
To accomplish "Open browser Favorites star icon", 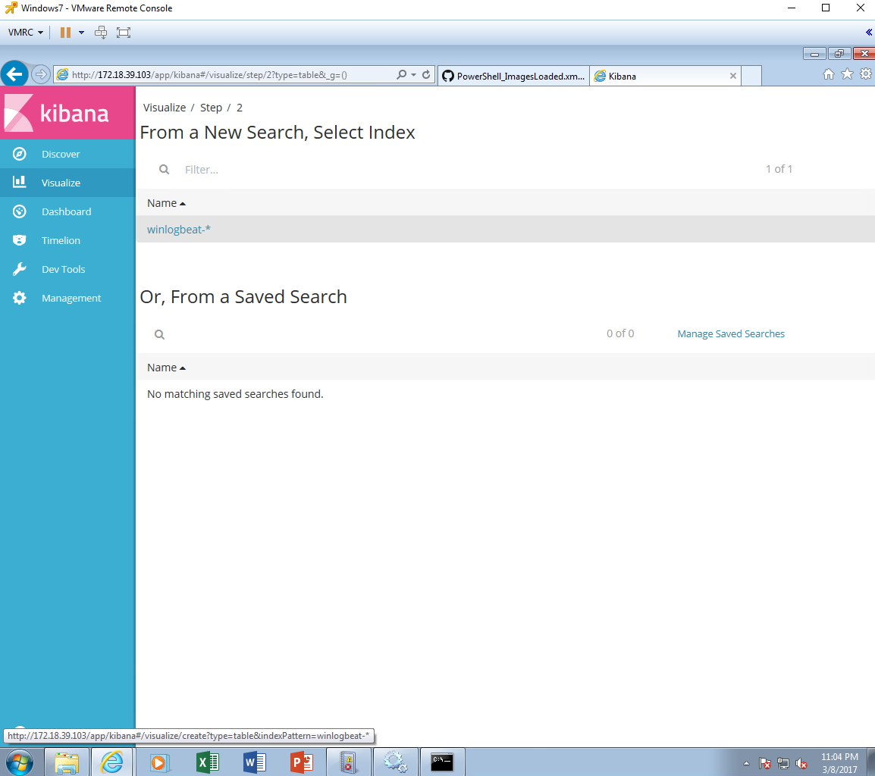I will pos(847,74).
